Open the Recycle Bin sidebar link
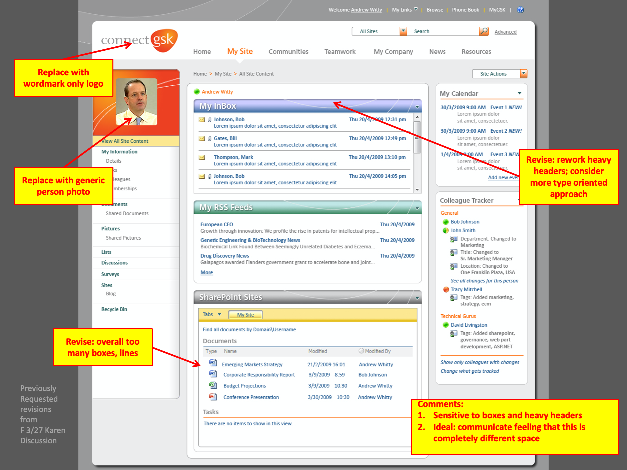The image size is (627, 470). pyautogui.click(x=114, y=309)
